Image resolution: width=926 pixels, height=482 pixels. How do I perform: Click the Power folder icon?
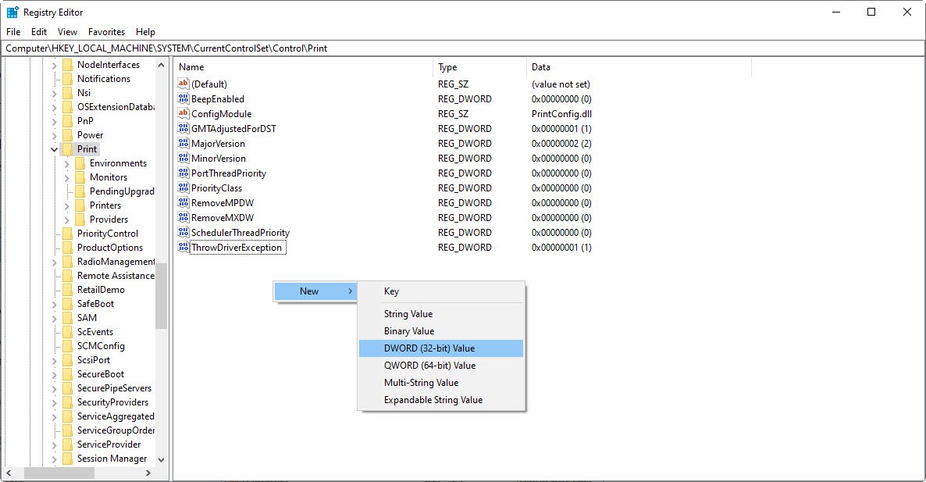tap(67, 135)
